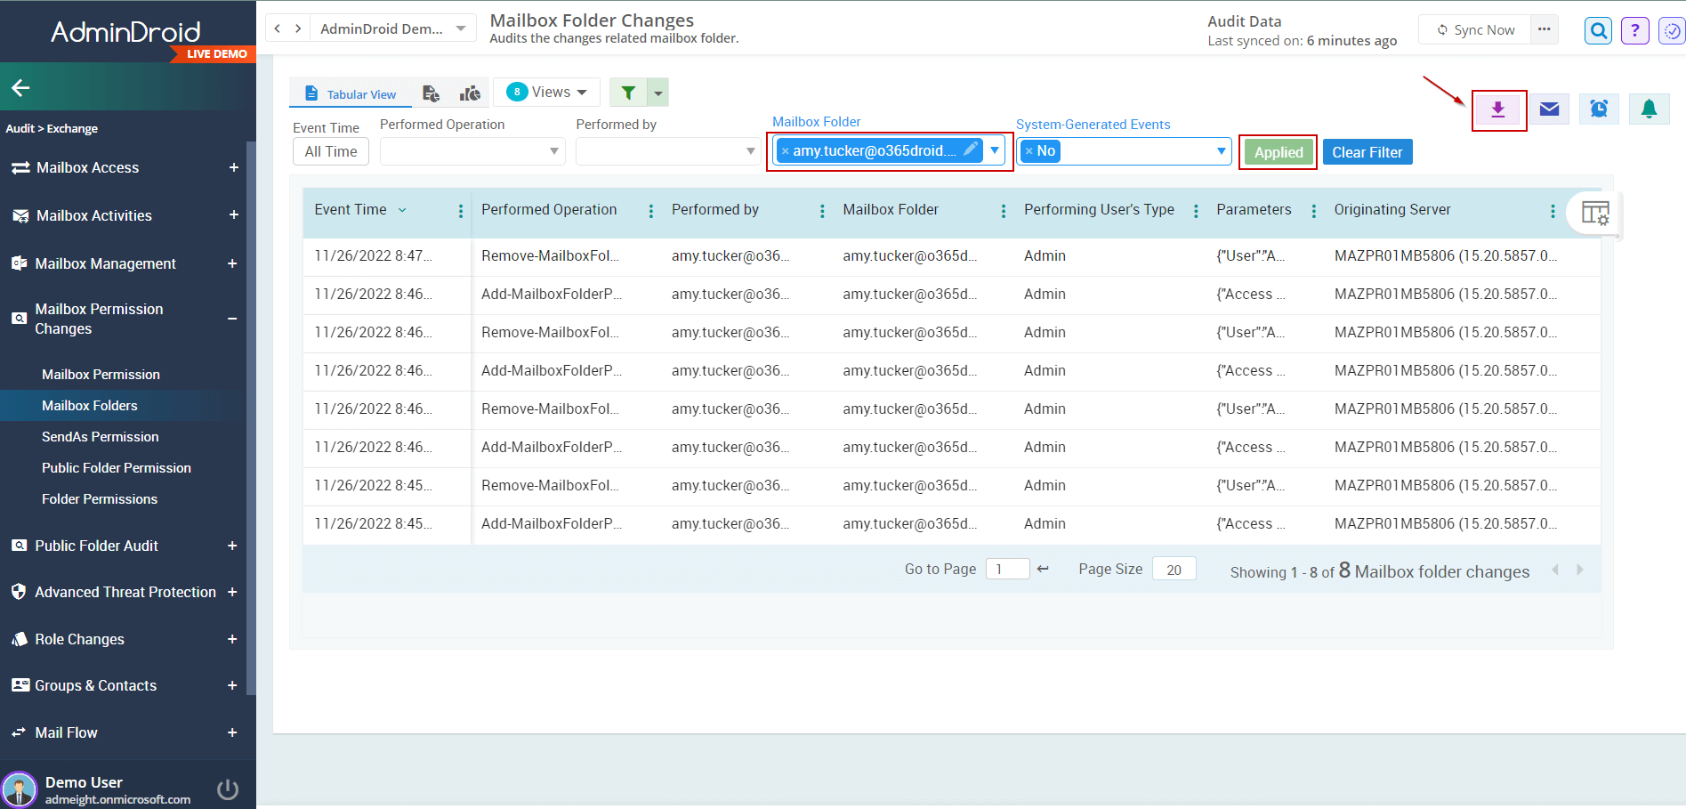This screenshot has width=1686, height=809.
Task: Click the export/download report icon
Action: [1498, 109]
